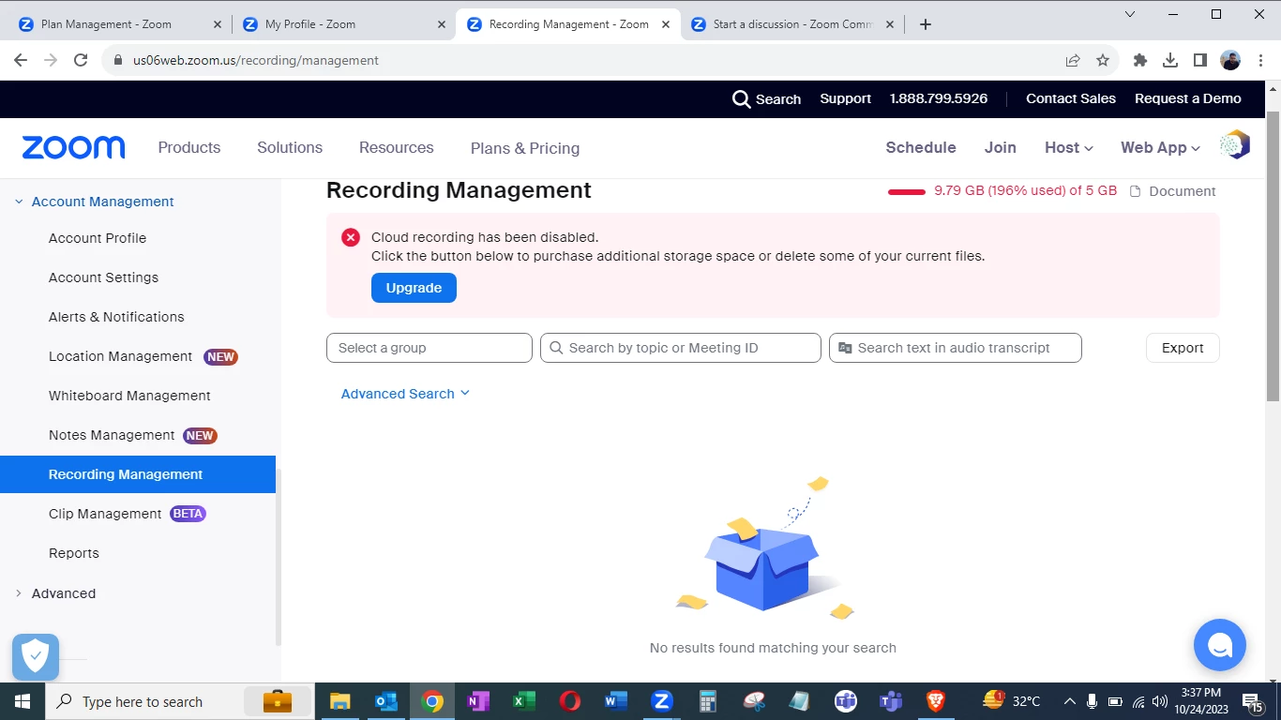Click Contact Sales
Screen dimensions: 1281x720
(x=1071, y=98)
